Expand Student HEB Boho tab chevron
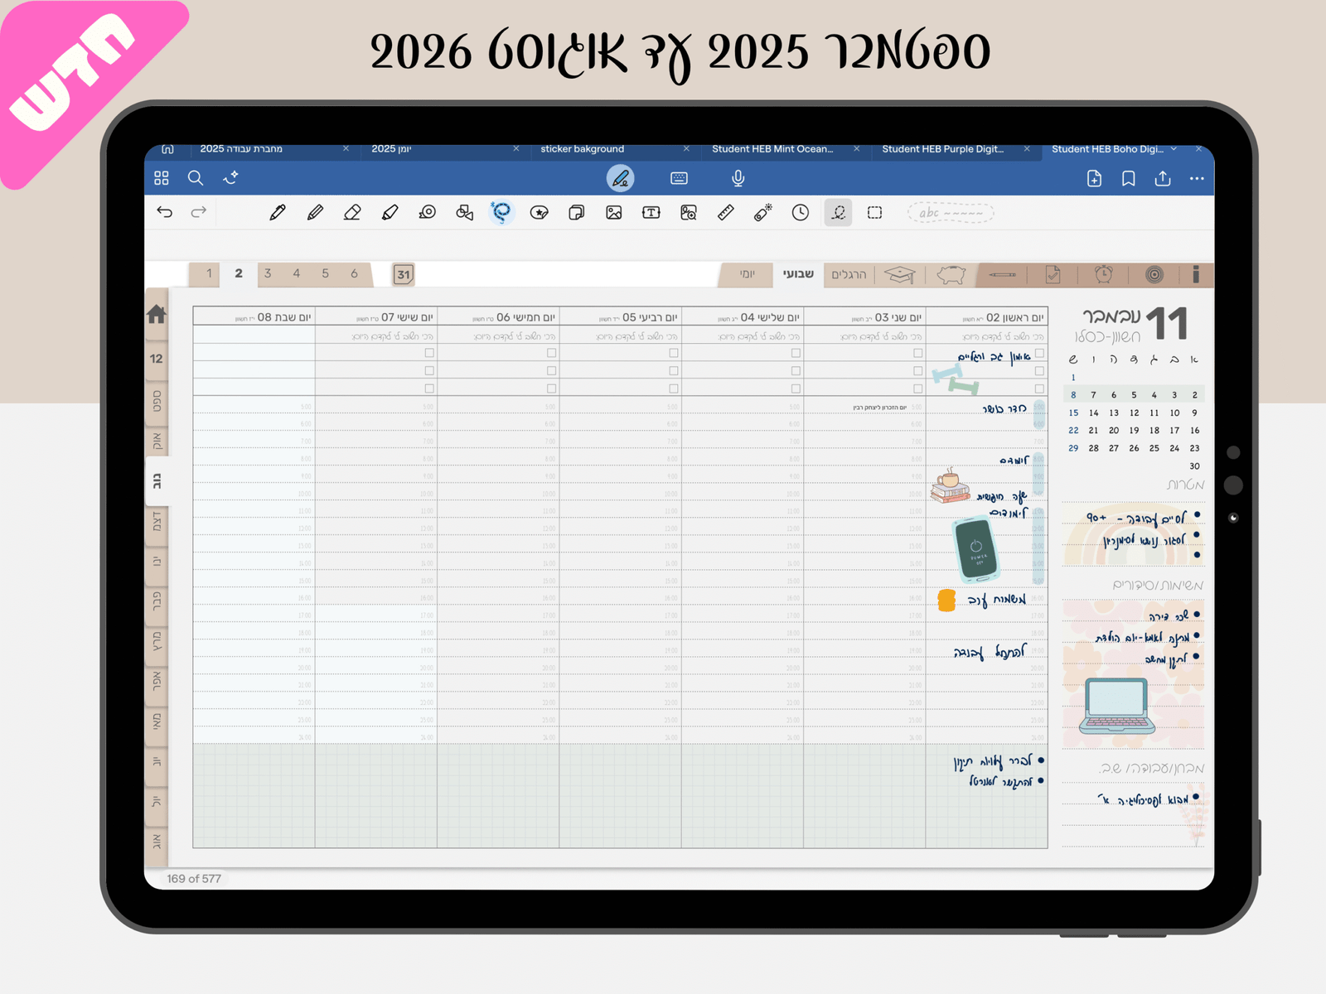This screenshot has height=994, width=1326. (x=1174, y=149)
